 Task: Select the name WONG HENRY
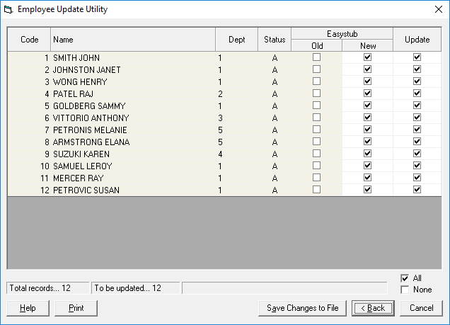80,82
